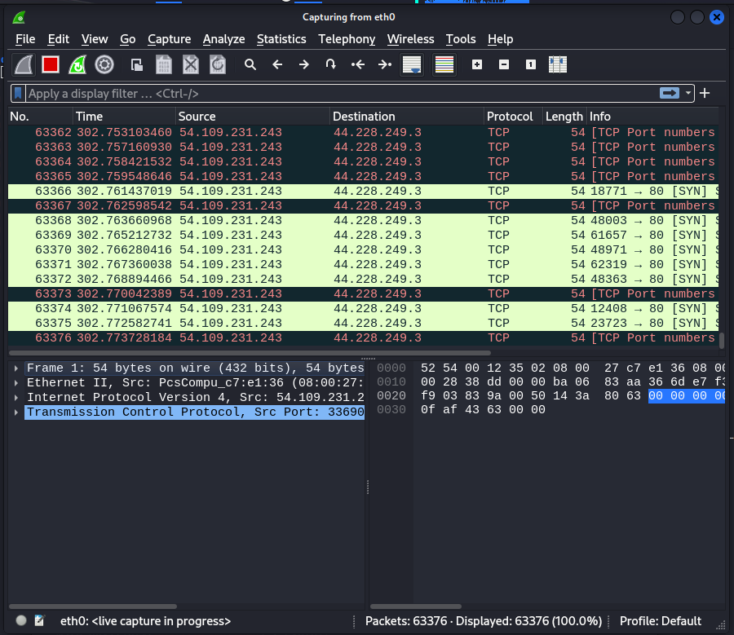734x635 pixels.
Task: Open the Statistics menu
Action: click(x=281, y=39)
